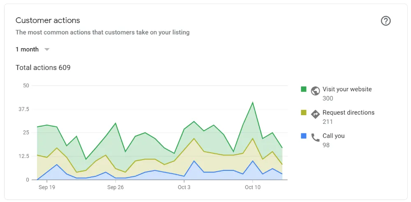Click the Request directions arrow icon

point(315,114)
